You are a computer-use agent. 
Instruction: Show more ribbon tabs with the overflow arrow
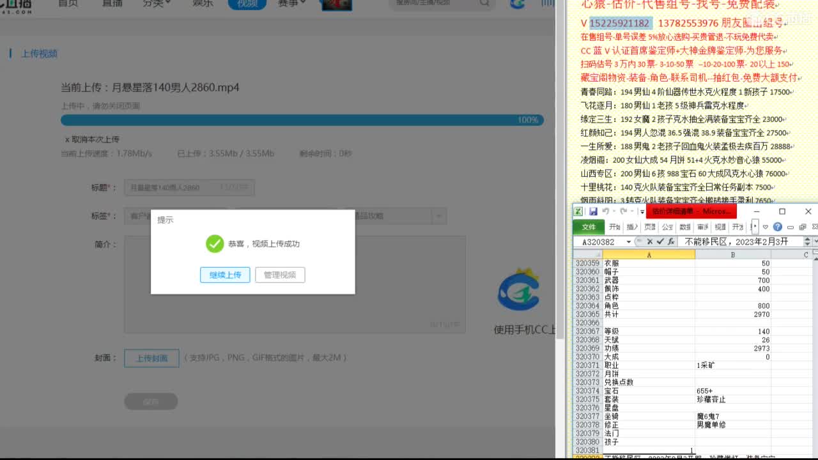(x=755, y=227)
